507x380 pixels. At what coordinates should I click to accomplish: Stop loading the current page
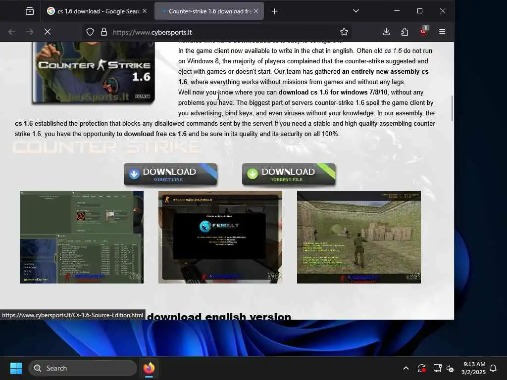pyautogui.click(x=47, y=32)
